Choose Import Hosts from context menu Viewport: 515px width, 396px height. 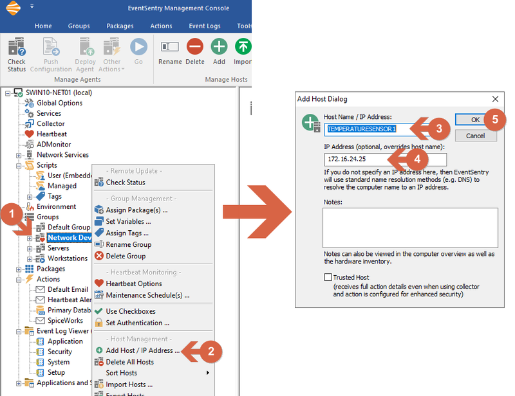pyautogui.click(x=129, y=384)
